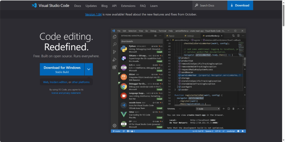
Task: Open the Terminal menu in the screenshot menu bar
Action: tap(162, 31)
